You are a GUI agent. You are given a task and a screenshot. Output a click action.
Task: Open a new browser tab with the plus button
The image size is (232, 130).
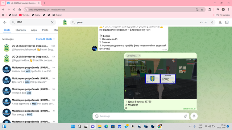[x=44, y=3]
